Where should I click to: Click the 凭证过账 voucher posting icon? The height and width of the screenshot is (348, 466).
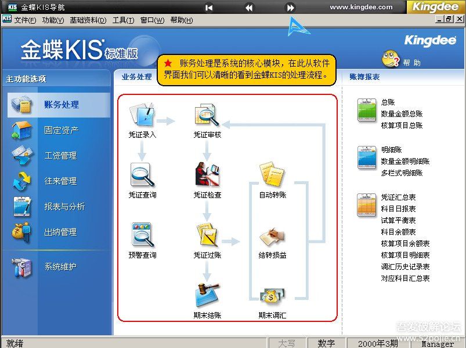click(207, 235)
